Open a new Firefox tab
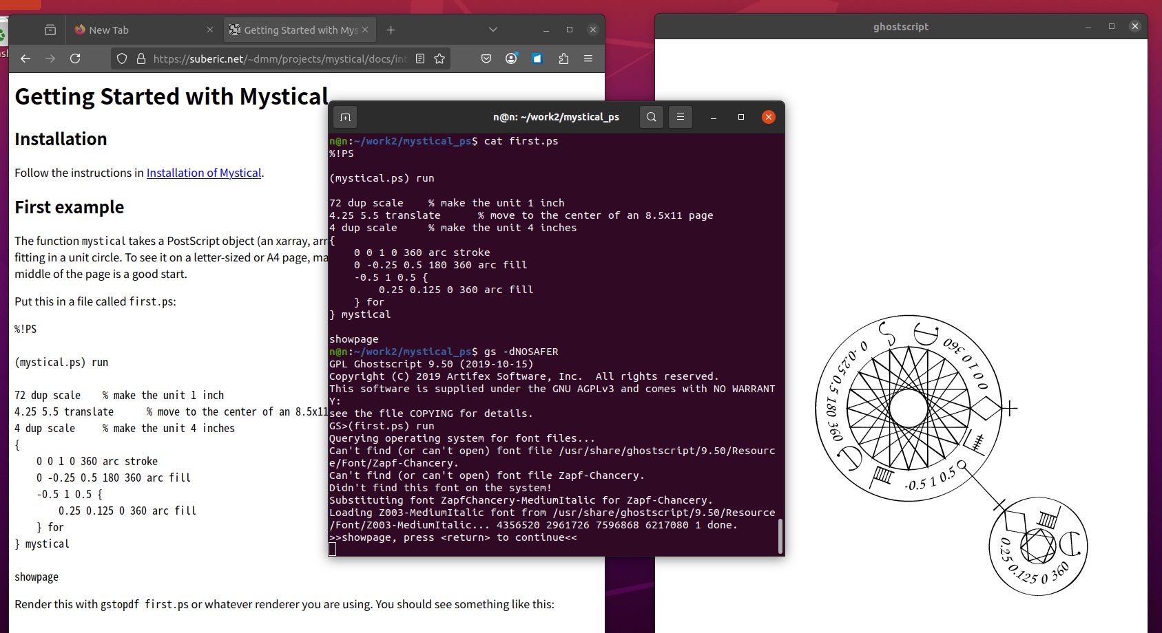1162x633 pixels. click(391, 30)
